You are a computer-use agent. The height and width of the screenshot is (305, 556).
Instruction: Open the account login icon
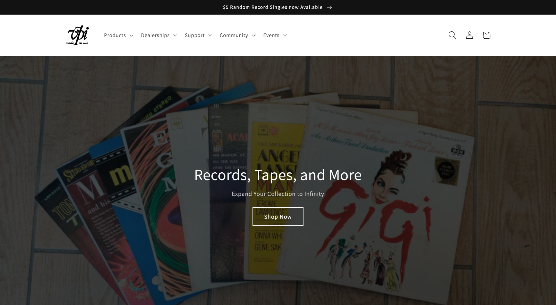(469, 35)
